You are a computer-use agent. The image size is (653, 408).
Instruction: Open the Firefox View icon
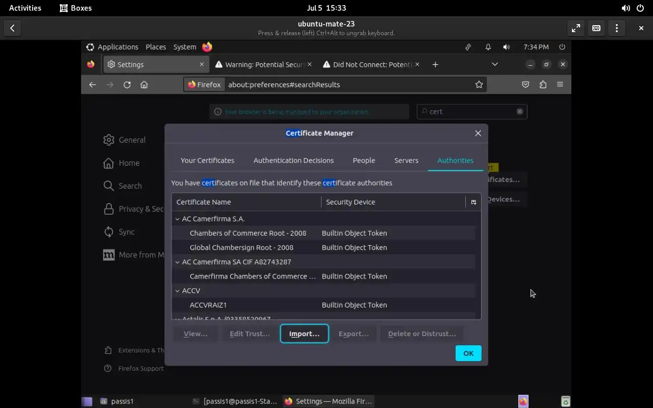tap(90, 65)
